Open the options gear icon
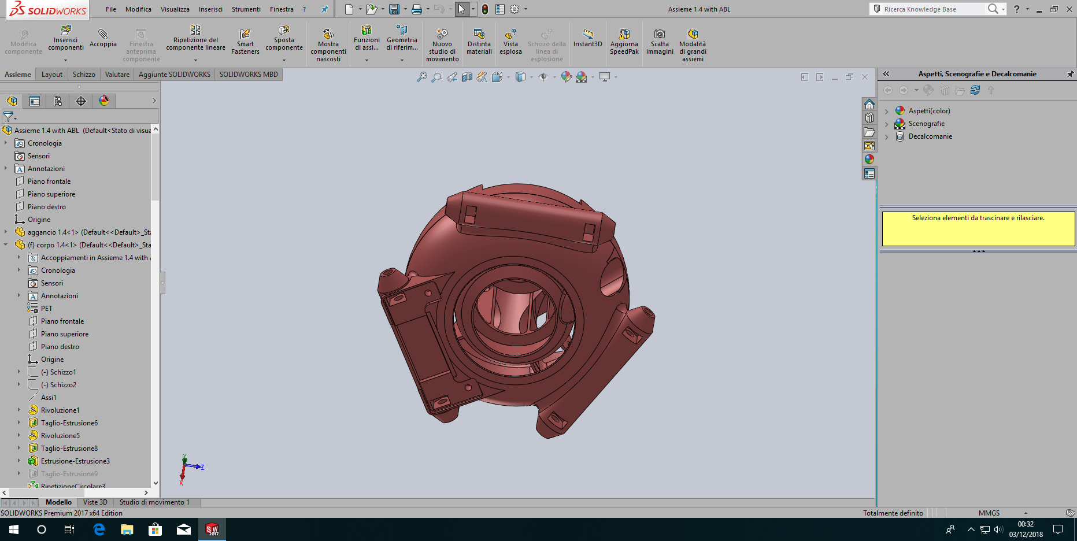This screenshot has width=1077, height=541. pos(515,9)
